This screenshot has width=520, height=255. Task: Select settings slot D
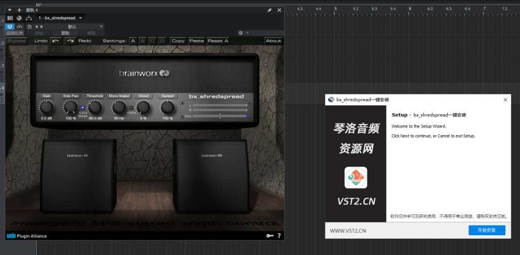click(162, 41)
